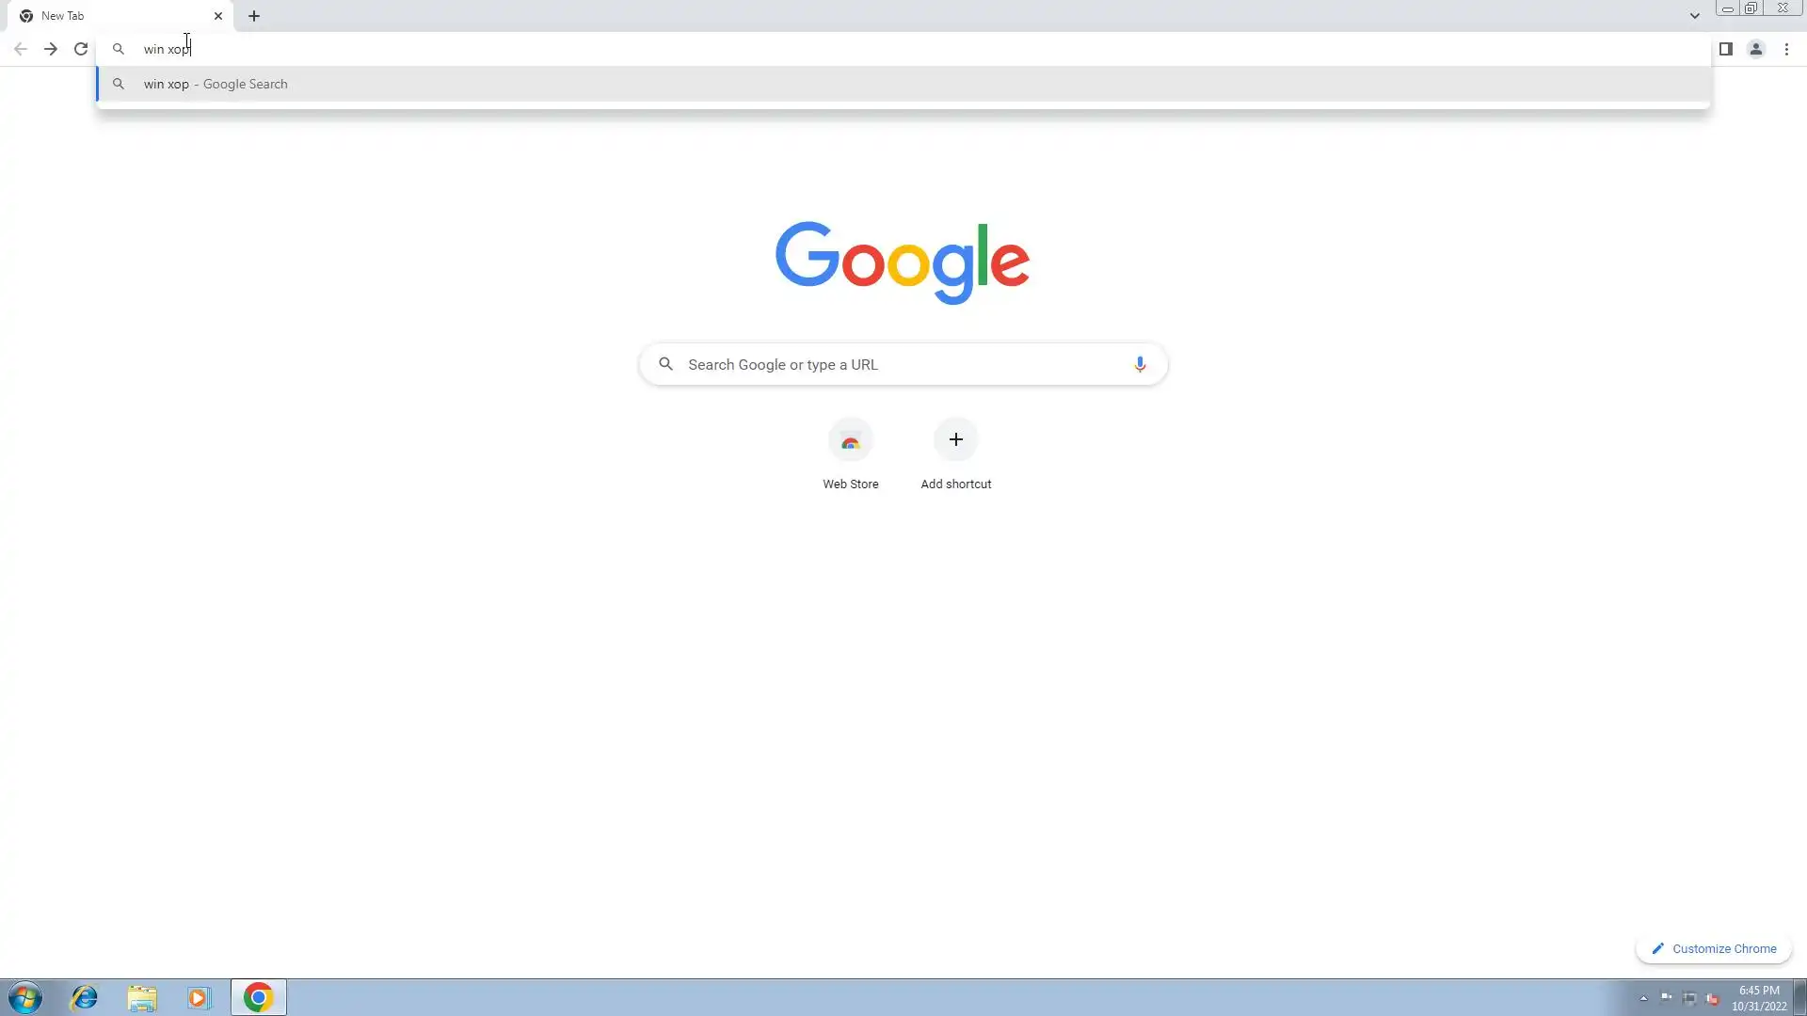Screen dimensions: 1807x1016
Task: Expand the tab search chevron
Action: 1694,16
